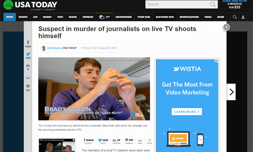Open the Life section
This screenshot has width=253, height=152.
(35, 17)
